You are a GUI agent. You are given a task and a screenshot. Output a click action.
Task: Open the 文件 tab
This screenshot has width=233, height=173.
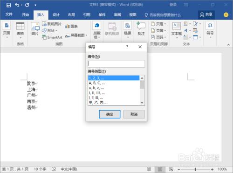tap(9, 14)
